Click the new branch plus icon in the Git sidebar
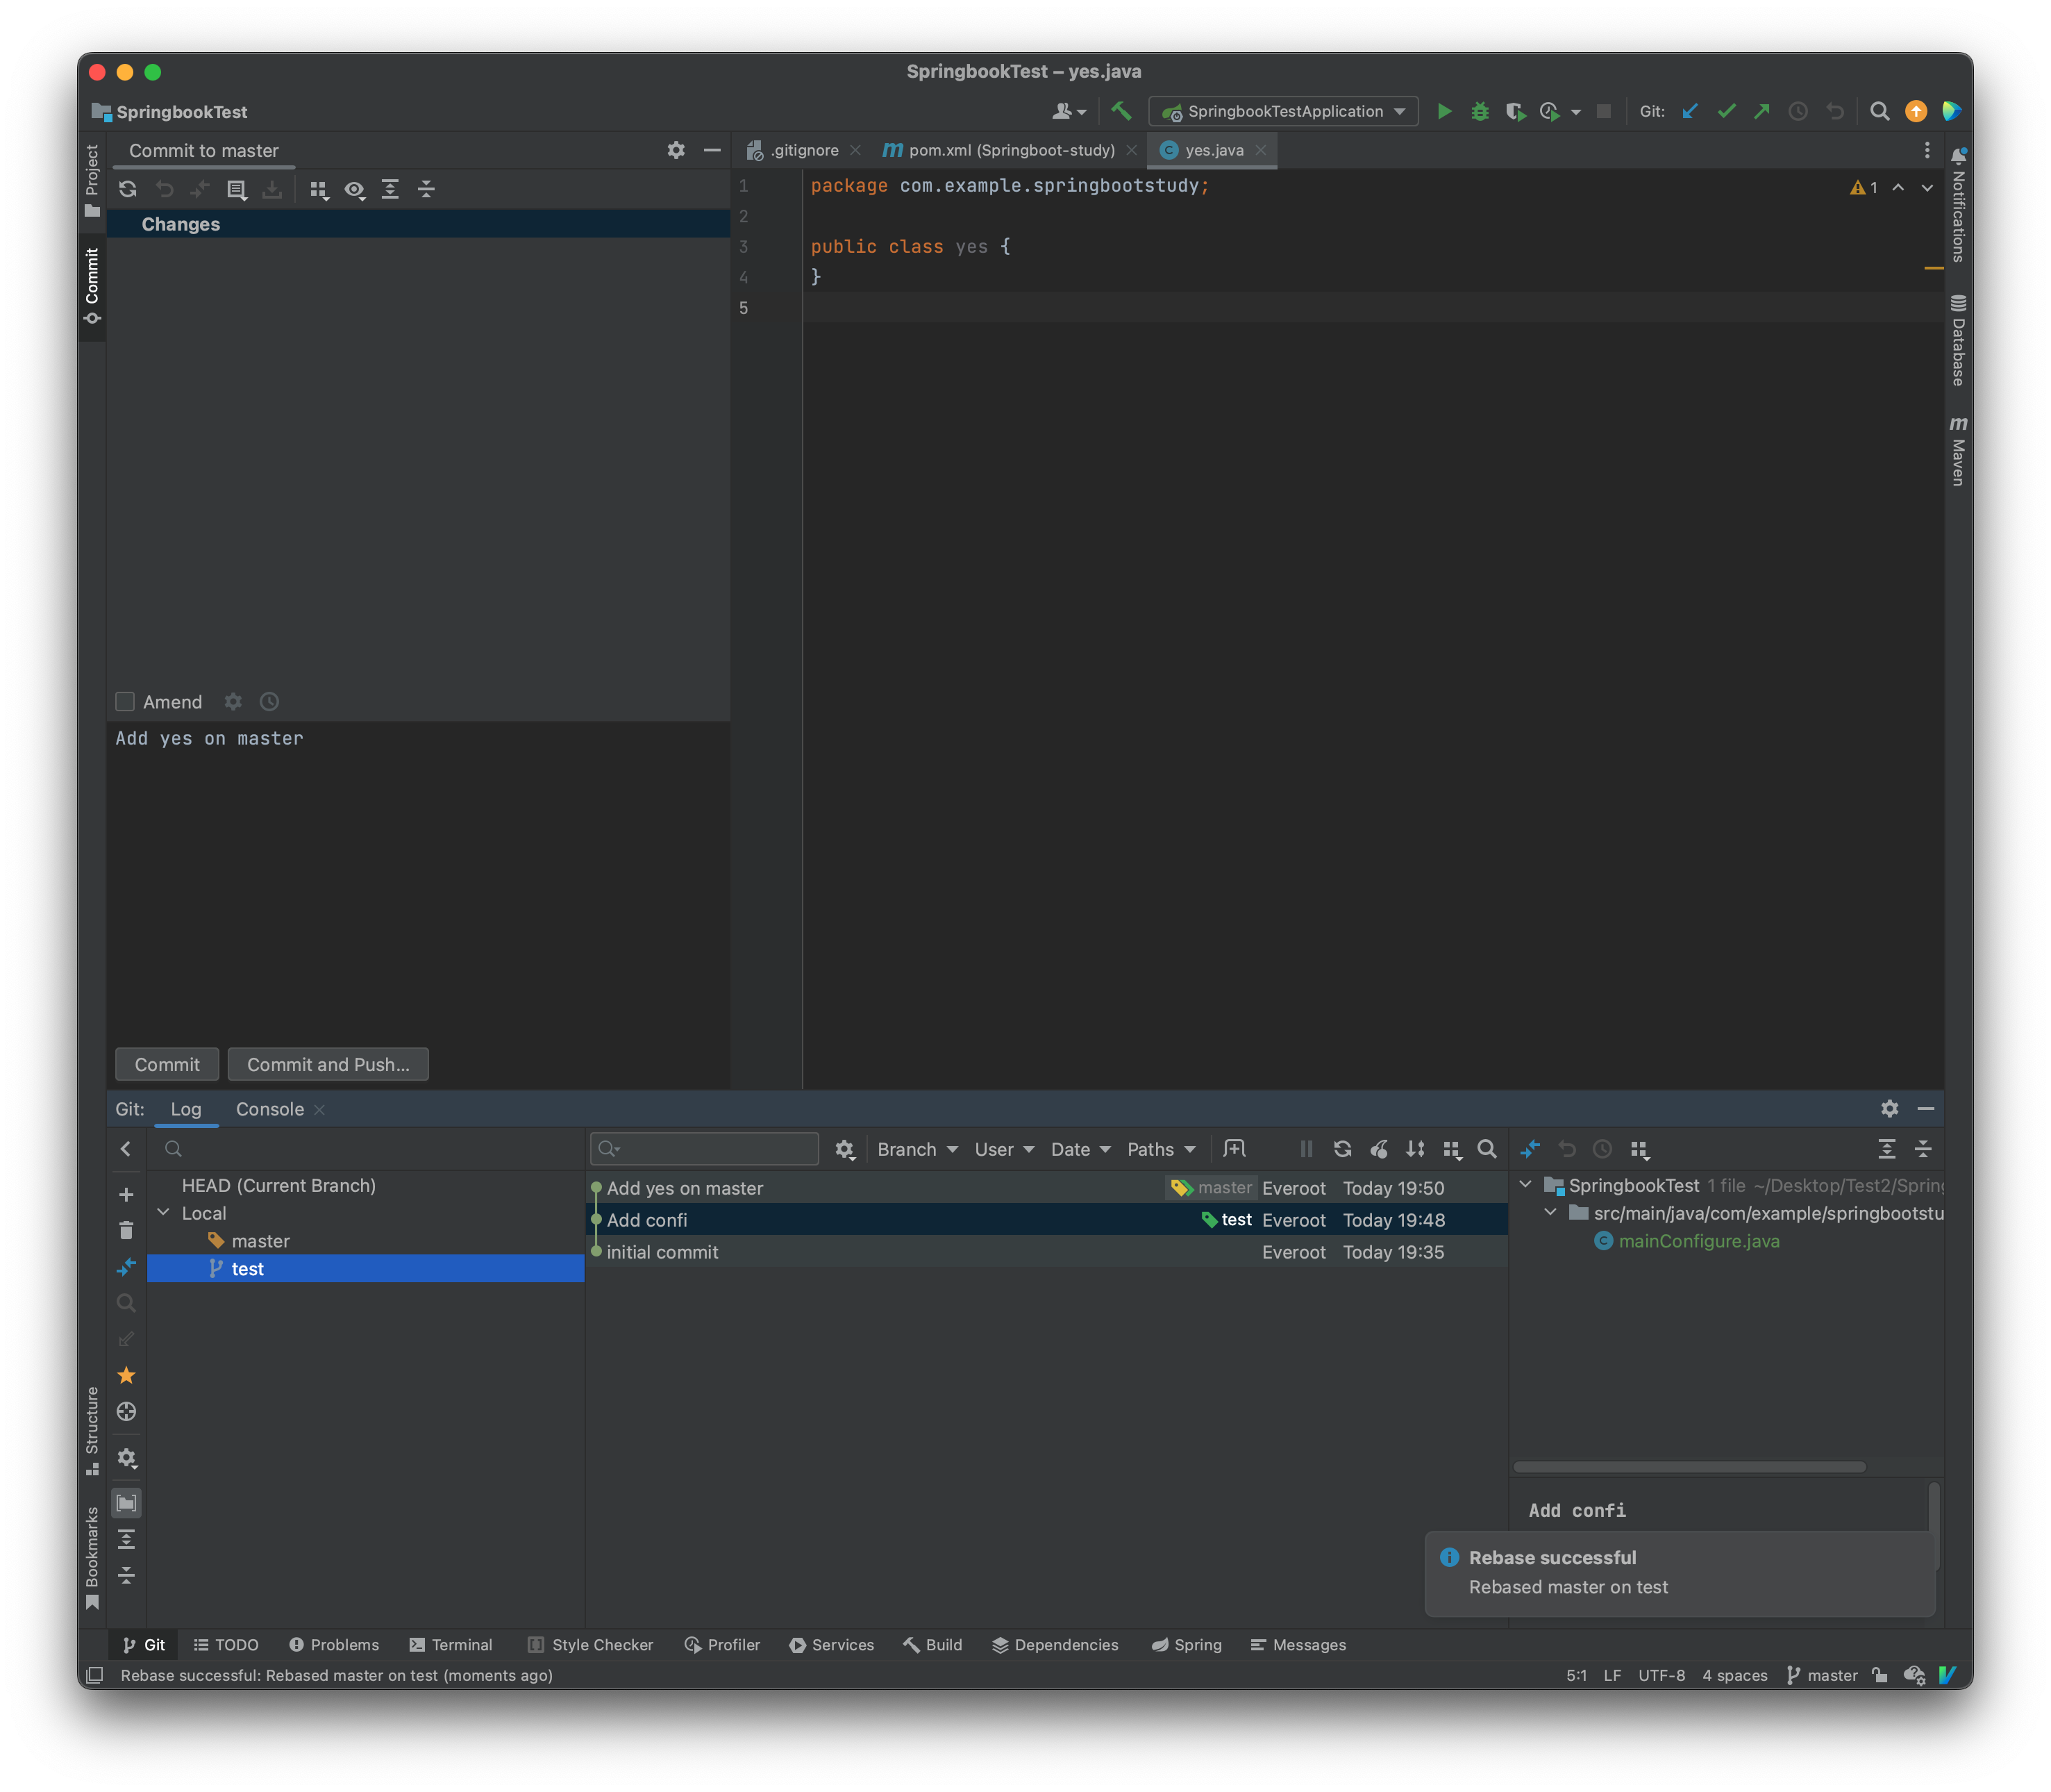 [x=126, y=1195]
